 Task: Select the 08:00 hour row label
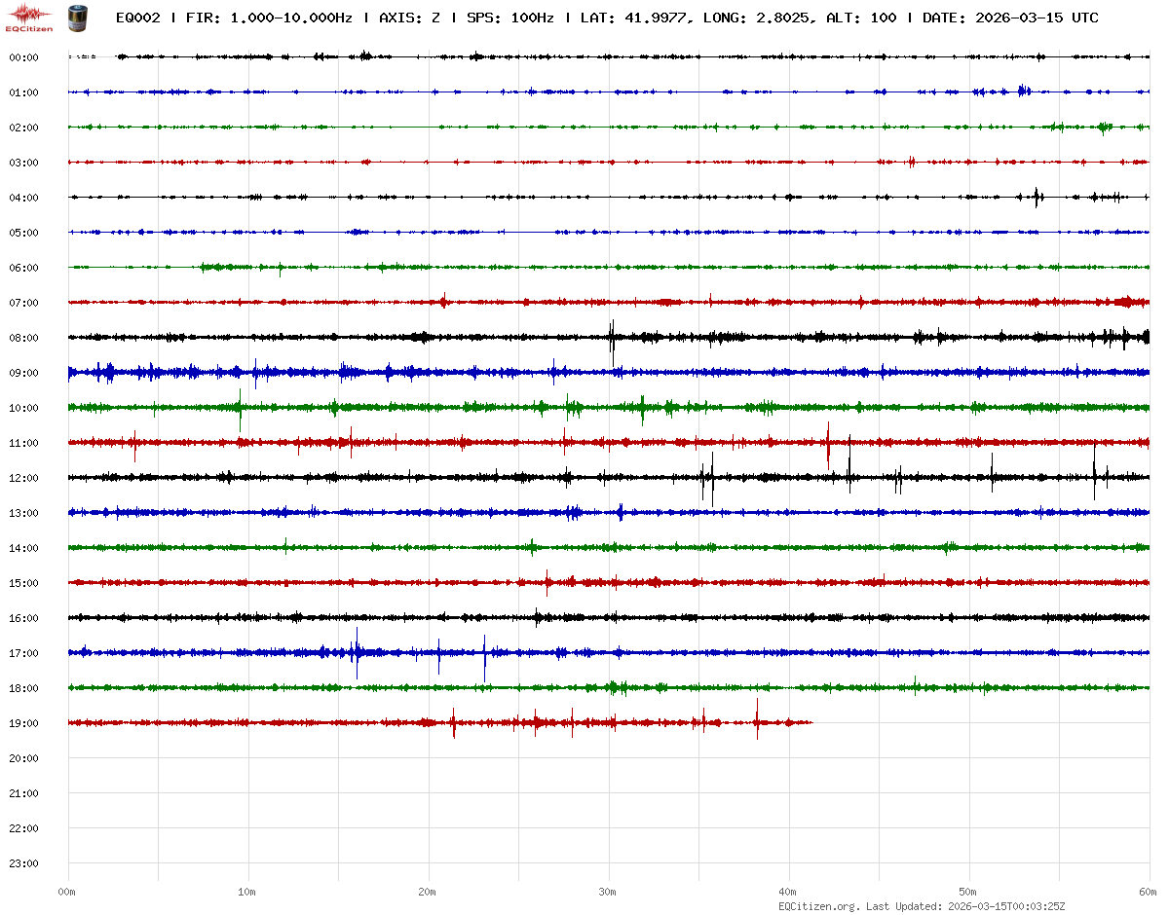click(x=23, y=338)
